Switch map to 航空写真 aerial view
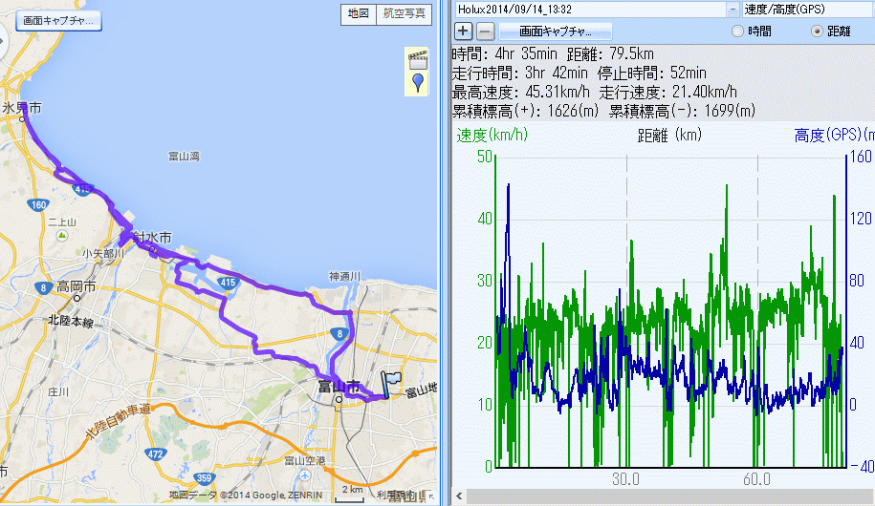The height and width of the screenshot is (506, 875). (401, 13)
